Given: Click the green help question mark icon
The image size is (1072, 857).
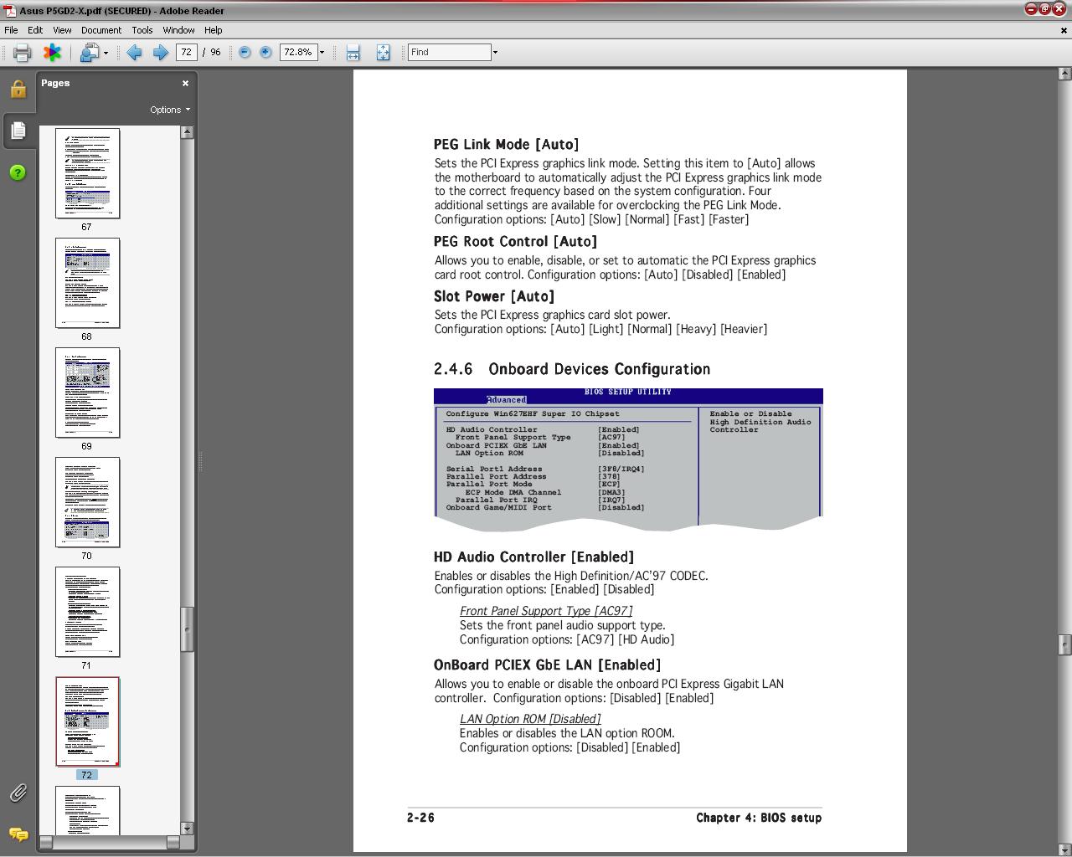Looking at the screenshot, I should point(18,172).
